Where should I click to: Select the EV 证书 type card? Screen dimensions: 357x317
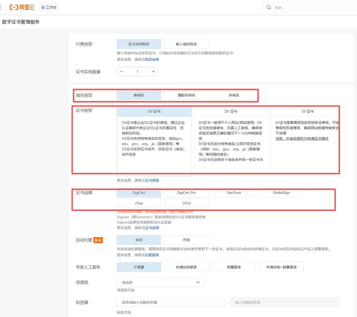(x=308, y=141)
